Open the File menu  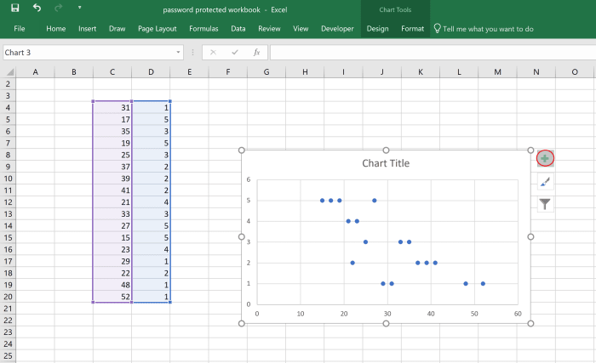pyautogui.click(x=19, y=28)
